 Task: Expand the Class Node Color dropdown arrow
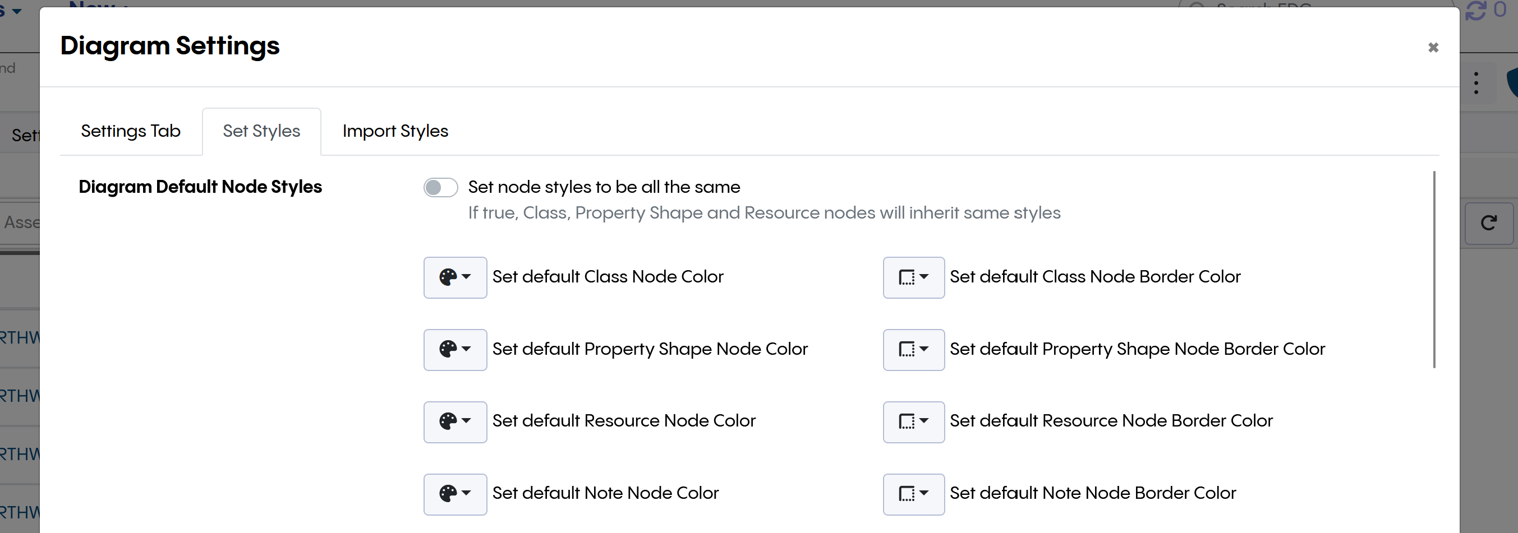point(467,277)
